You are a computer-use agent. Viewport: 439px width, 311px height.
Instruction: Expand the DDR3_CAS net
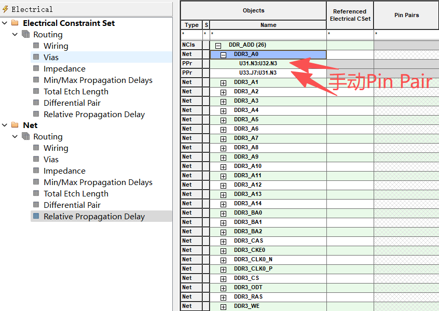[223, 242]
